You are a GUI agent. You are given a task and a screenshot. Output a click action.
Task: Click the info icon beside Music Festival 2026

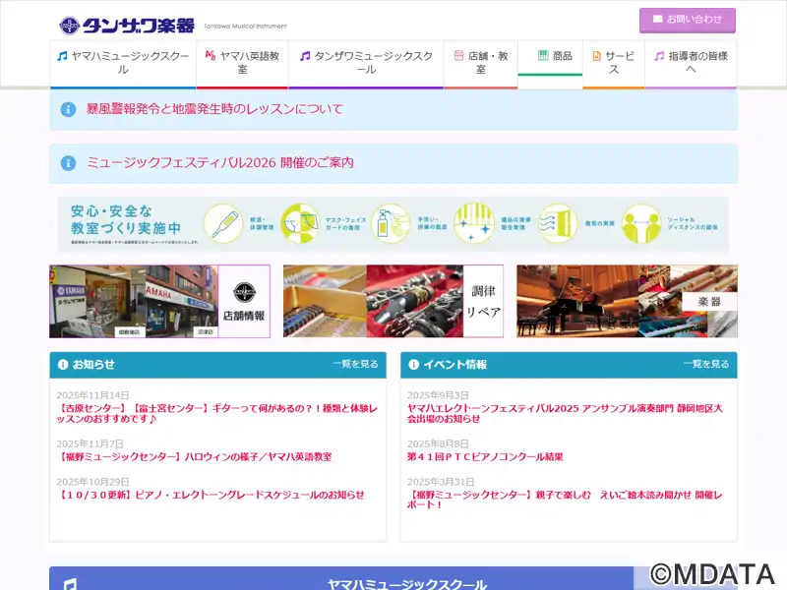point(68,163)
